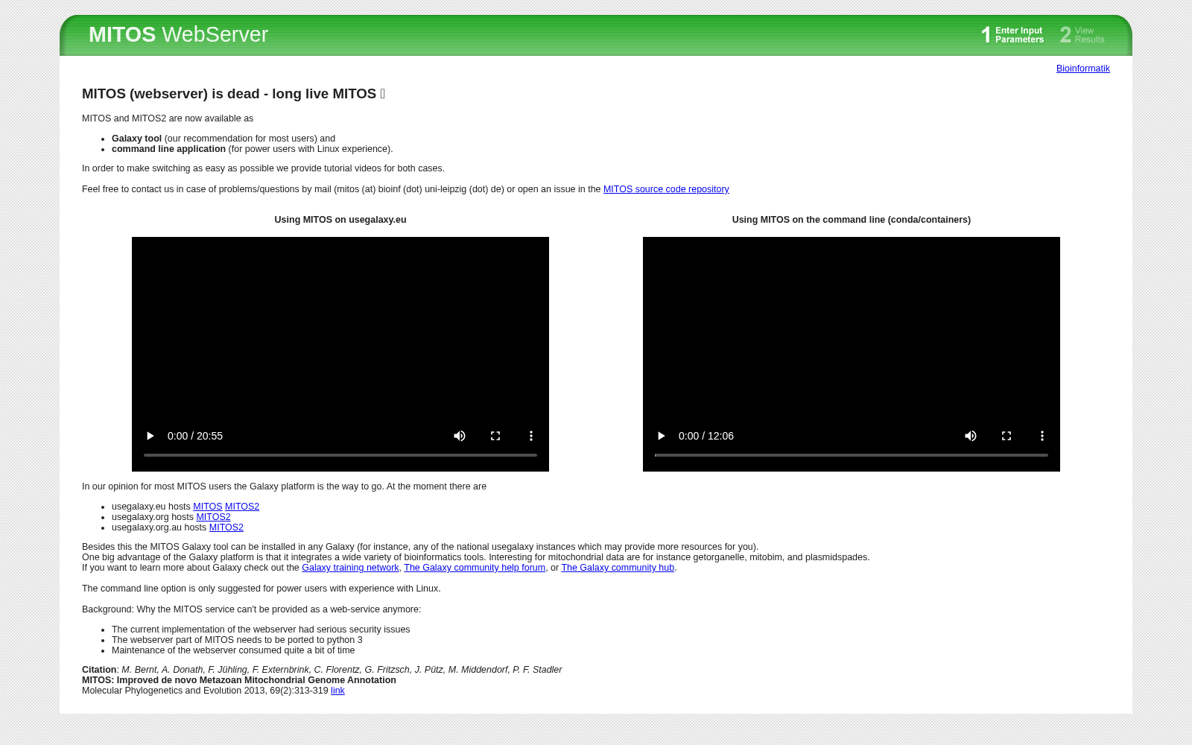Open the MITOS source code repository link
The height and width of the screenshot is (745, 1192).
pos(666,189)
